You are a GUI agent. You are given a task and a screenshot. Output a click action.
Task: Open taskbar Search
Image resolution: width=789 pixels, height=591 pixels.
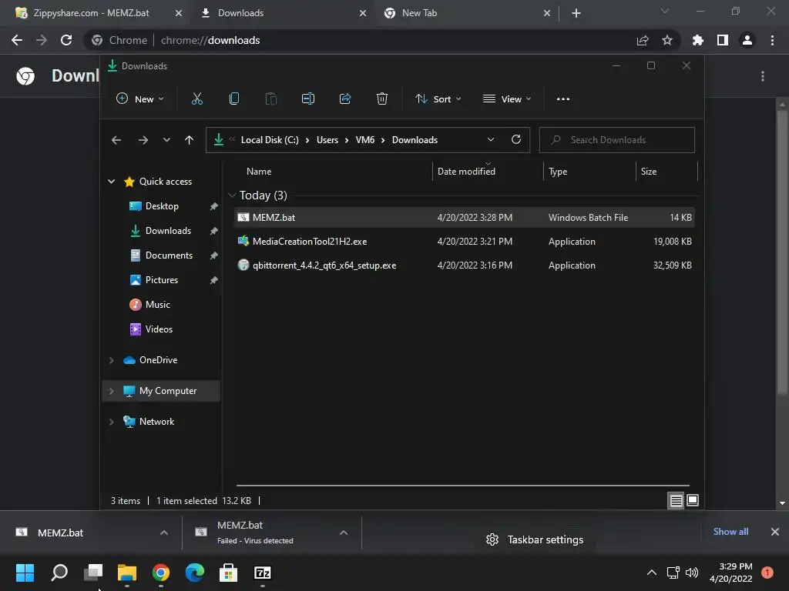[x=59, y=573]
